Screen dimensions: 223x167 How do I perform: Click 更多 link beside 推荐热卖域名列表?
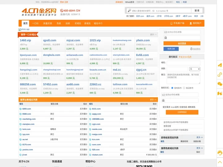[200, 148]
